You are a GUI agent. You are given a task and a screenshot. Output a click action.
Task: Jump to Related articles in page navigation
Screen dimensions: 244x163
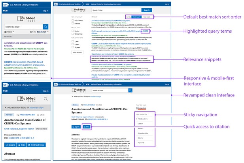click(x=143, y=133)
